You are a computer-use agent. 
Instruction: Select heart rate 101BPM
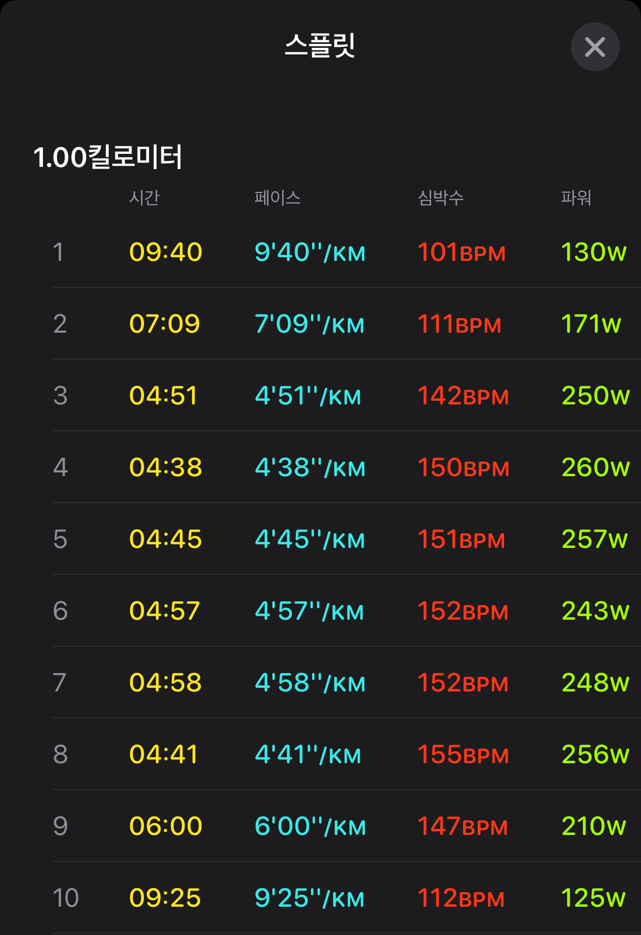click(x=462, y=252)
